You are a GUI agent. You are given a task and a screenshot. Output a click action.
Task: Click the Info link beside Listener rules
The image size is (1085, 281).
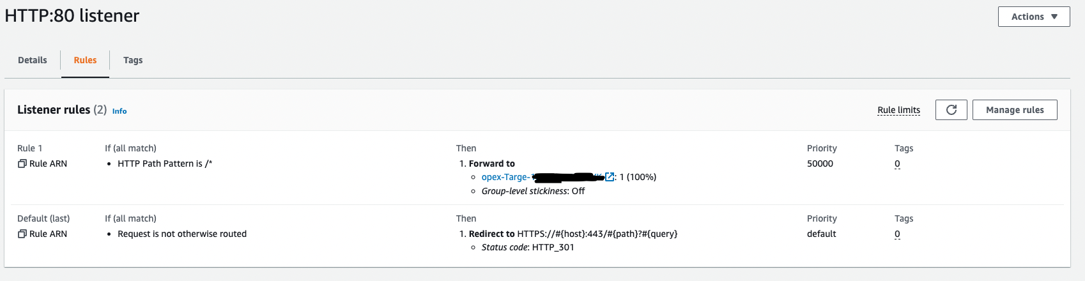(119, 111)
